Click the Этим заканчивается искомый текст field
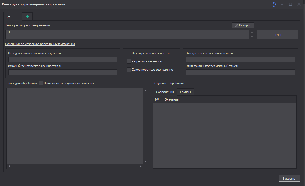305x186 pixels. coord(240,72)
